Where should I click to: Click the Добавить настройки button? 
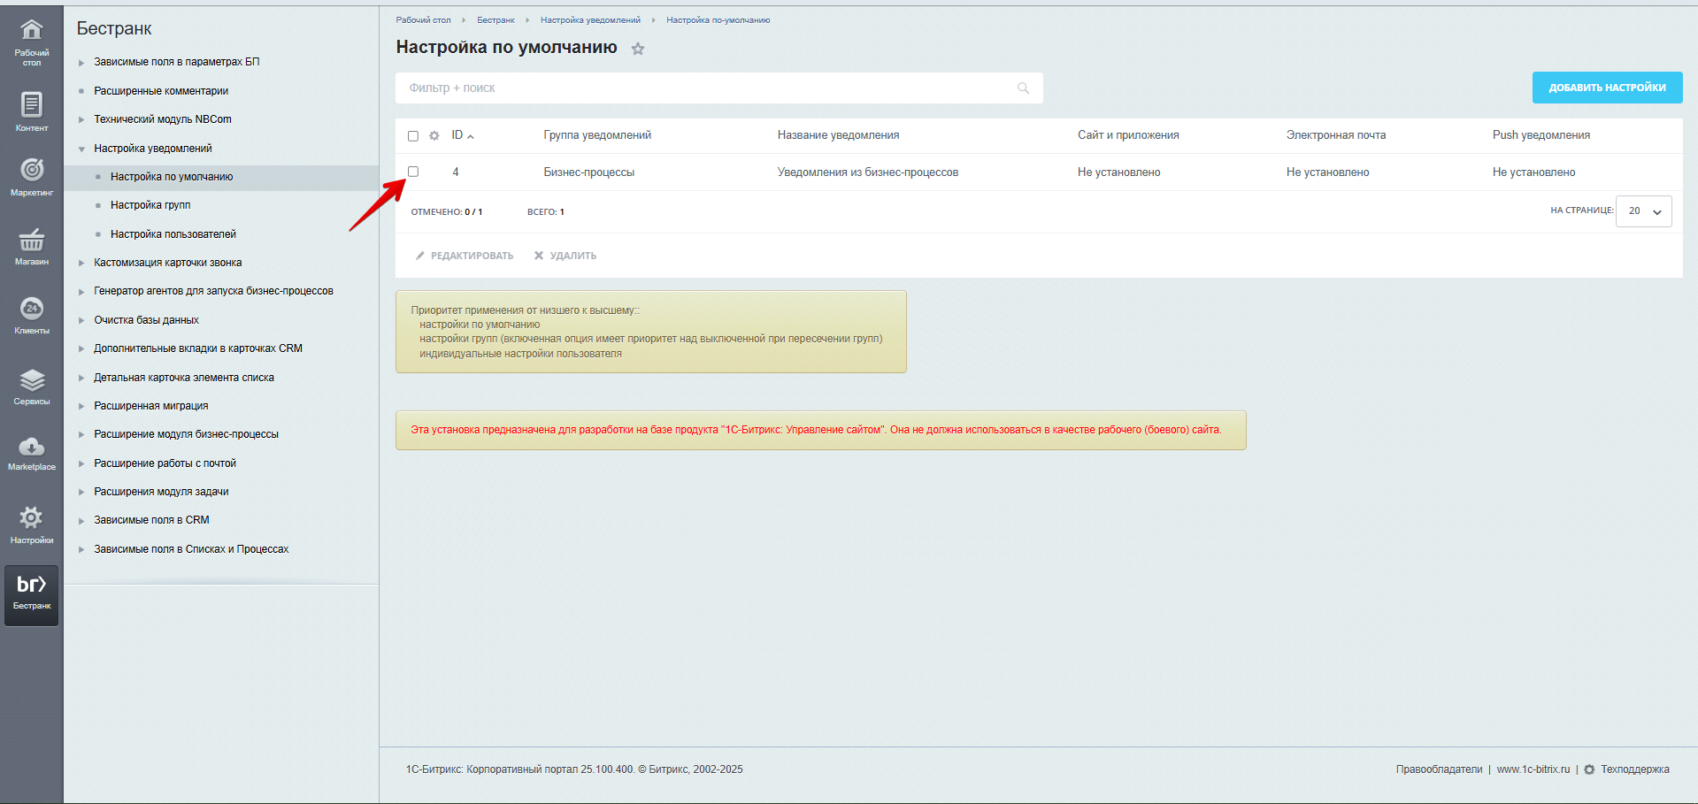tap(1607, 88)
